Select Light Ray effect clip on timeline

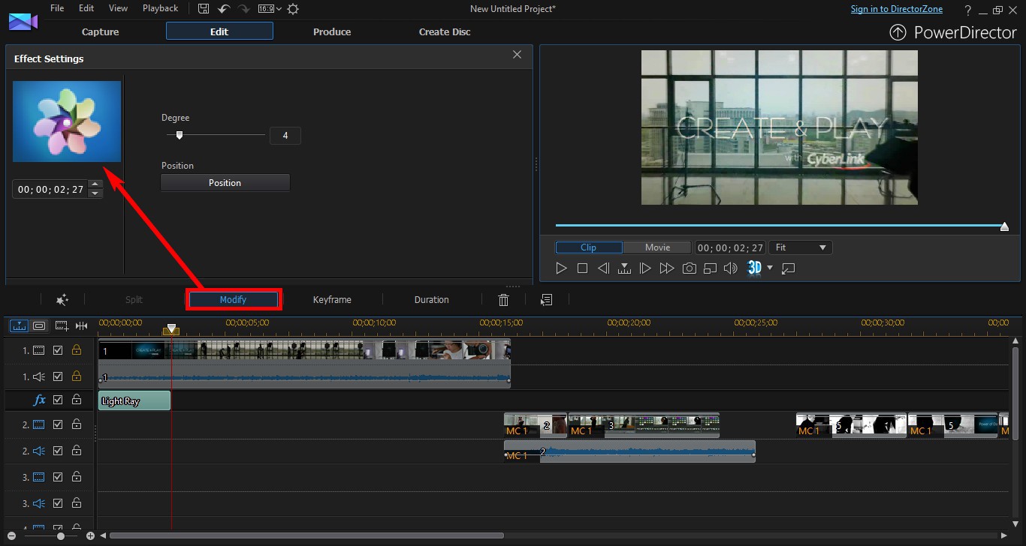134,400
